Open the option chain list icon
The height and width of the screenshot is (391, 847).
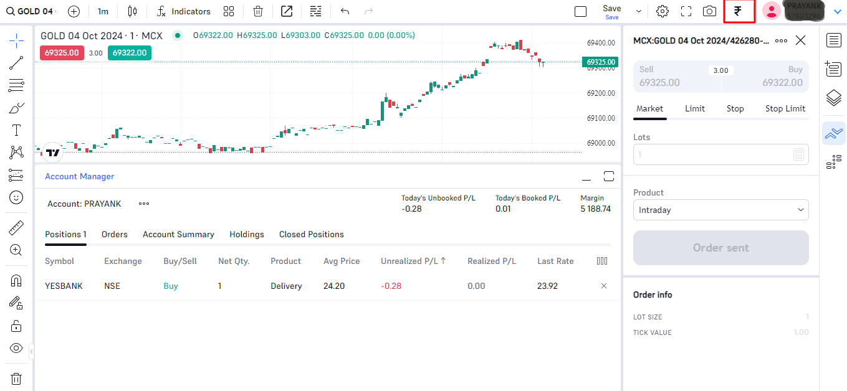click(x=316, y=11)
